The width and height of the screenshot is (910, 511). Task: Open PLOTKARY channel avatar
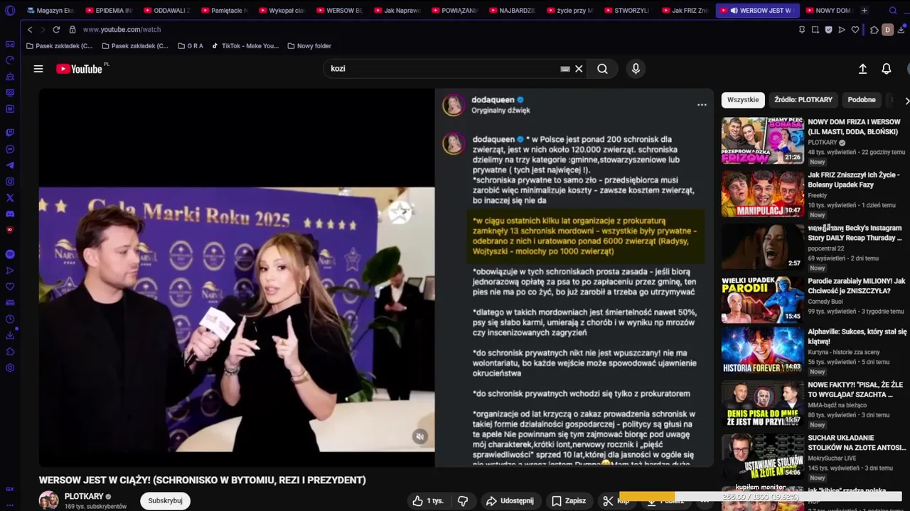[49, 500]
